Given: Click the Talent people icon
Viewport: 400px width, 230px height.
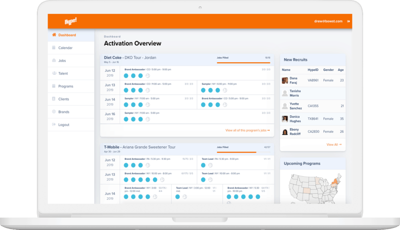Looking at the screenshot, I should click(54, 73).
